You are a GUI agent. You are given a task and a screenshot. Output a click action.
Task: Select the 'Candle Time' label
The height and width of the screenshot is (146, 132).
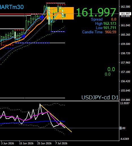pyautogui.click(x=92, y=32)
